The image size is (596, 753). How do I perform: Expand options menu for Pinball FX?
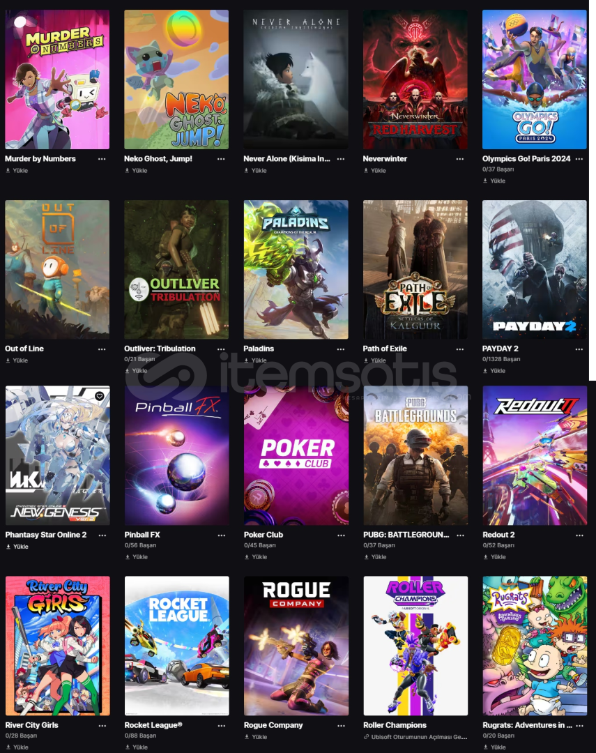222,535
